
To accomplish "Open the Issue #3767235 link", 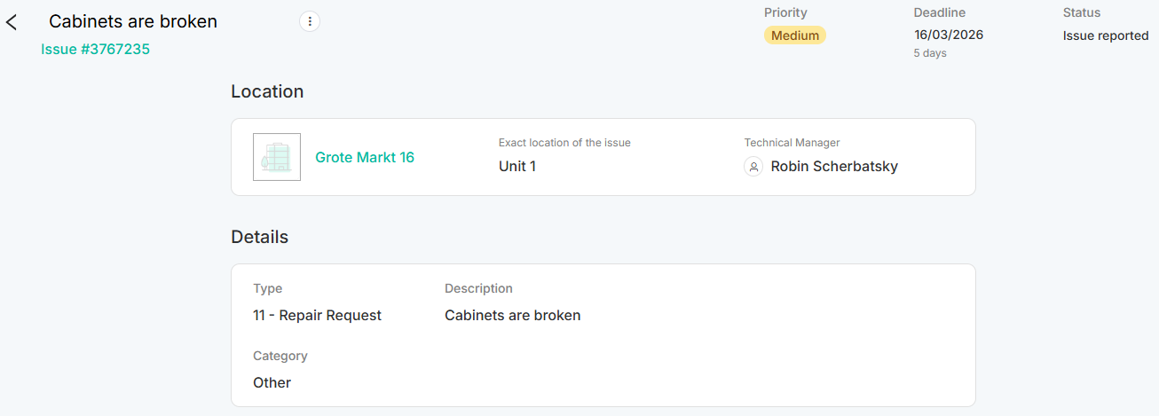I will pos(95,49).
